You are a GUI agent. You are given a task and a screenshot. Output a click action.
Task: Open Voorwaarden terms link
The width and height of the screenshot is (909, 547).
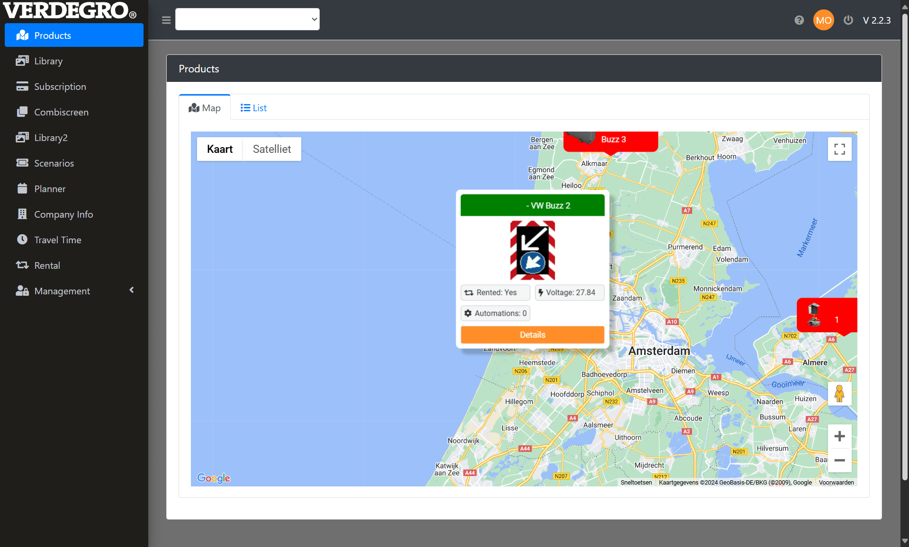(837, 483)
